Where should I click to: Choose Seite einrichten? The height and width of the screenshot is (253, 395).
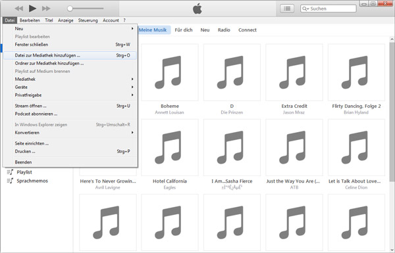pyautogui.click(x=70, y=144)
